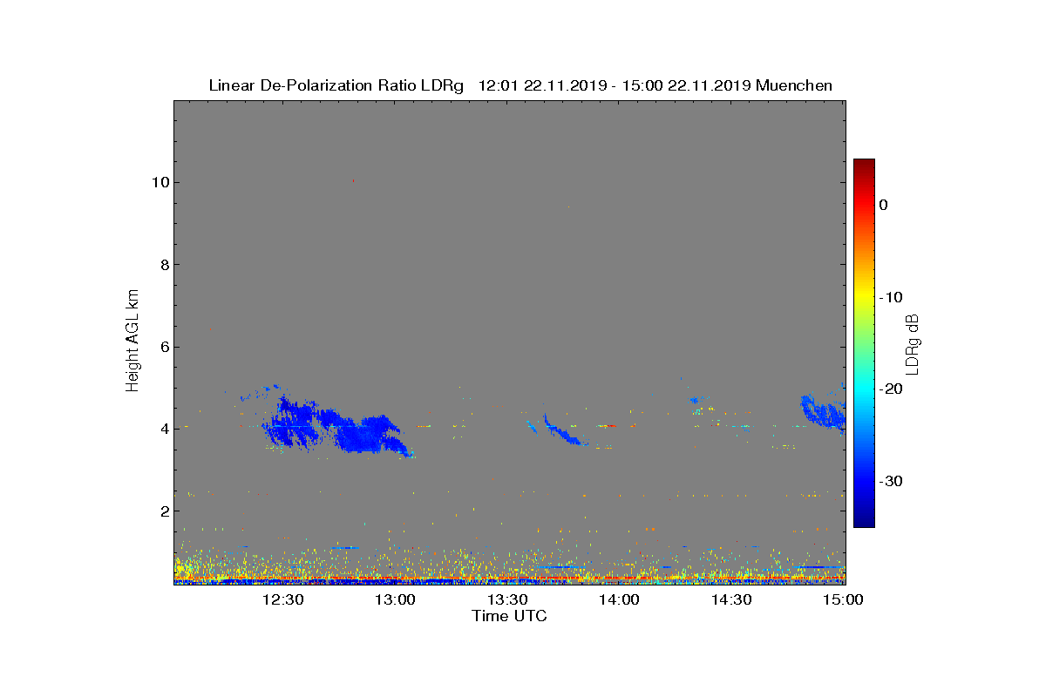This screenshot has width=1046, height=697.
Task: Click the plot title 'Linear De-Polarization Ratio LDRg'
Action: click(x=336, y=85)
